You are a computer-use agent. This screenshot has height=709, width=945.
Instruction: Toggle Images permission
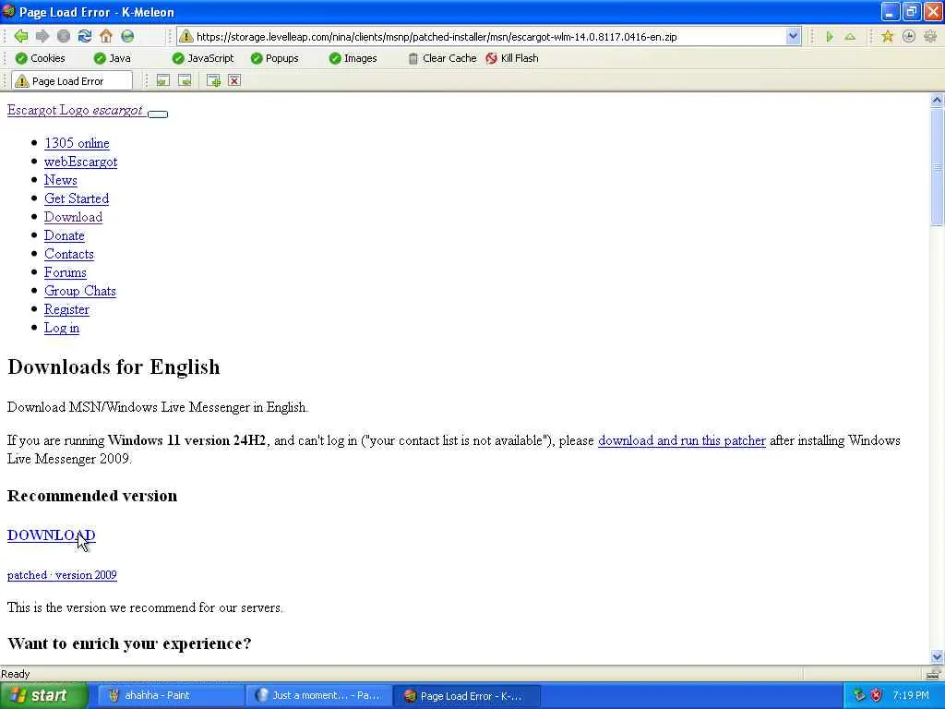click(353, 58)
